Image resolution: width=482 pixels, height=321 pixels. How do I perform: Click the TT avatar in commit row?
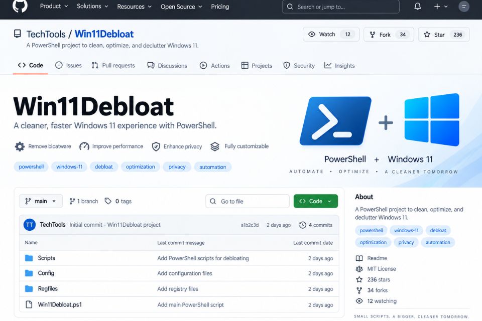[30, 225]
